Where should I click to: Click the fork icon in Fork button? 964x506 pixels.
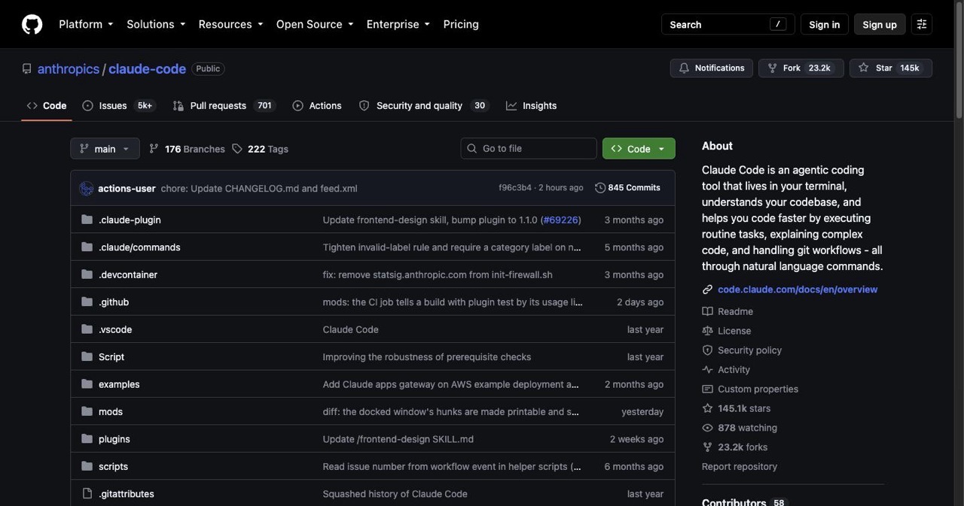click(x=772, y=68)
